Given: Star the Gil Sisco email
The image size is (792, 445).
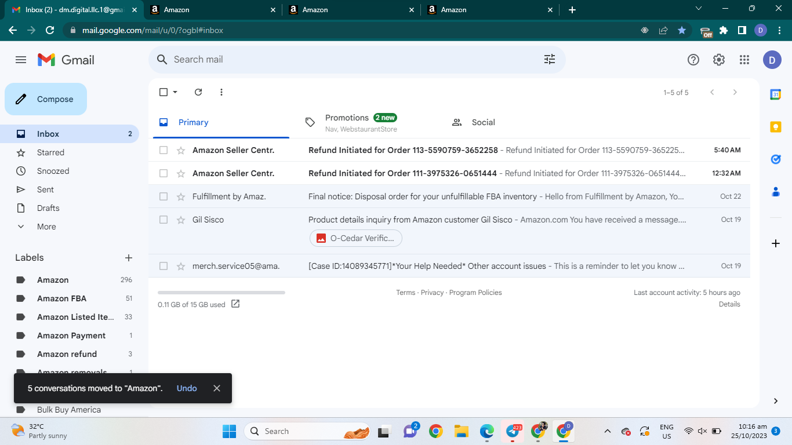Looking at the screenshot, I should pos(181,220).
